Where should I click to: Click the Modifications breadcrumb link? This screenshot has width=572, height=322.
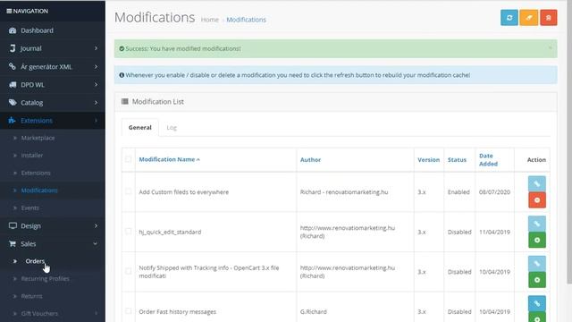[247, 20]
